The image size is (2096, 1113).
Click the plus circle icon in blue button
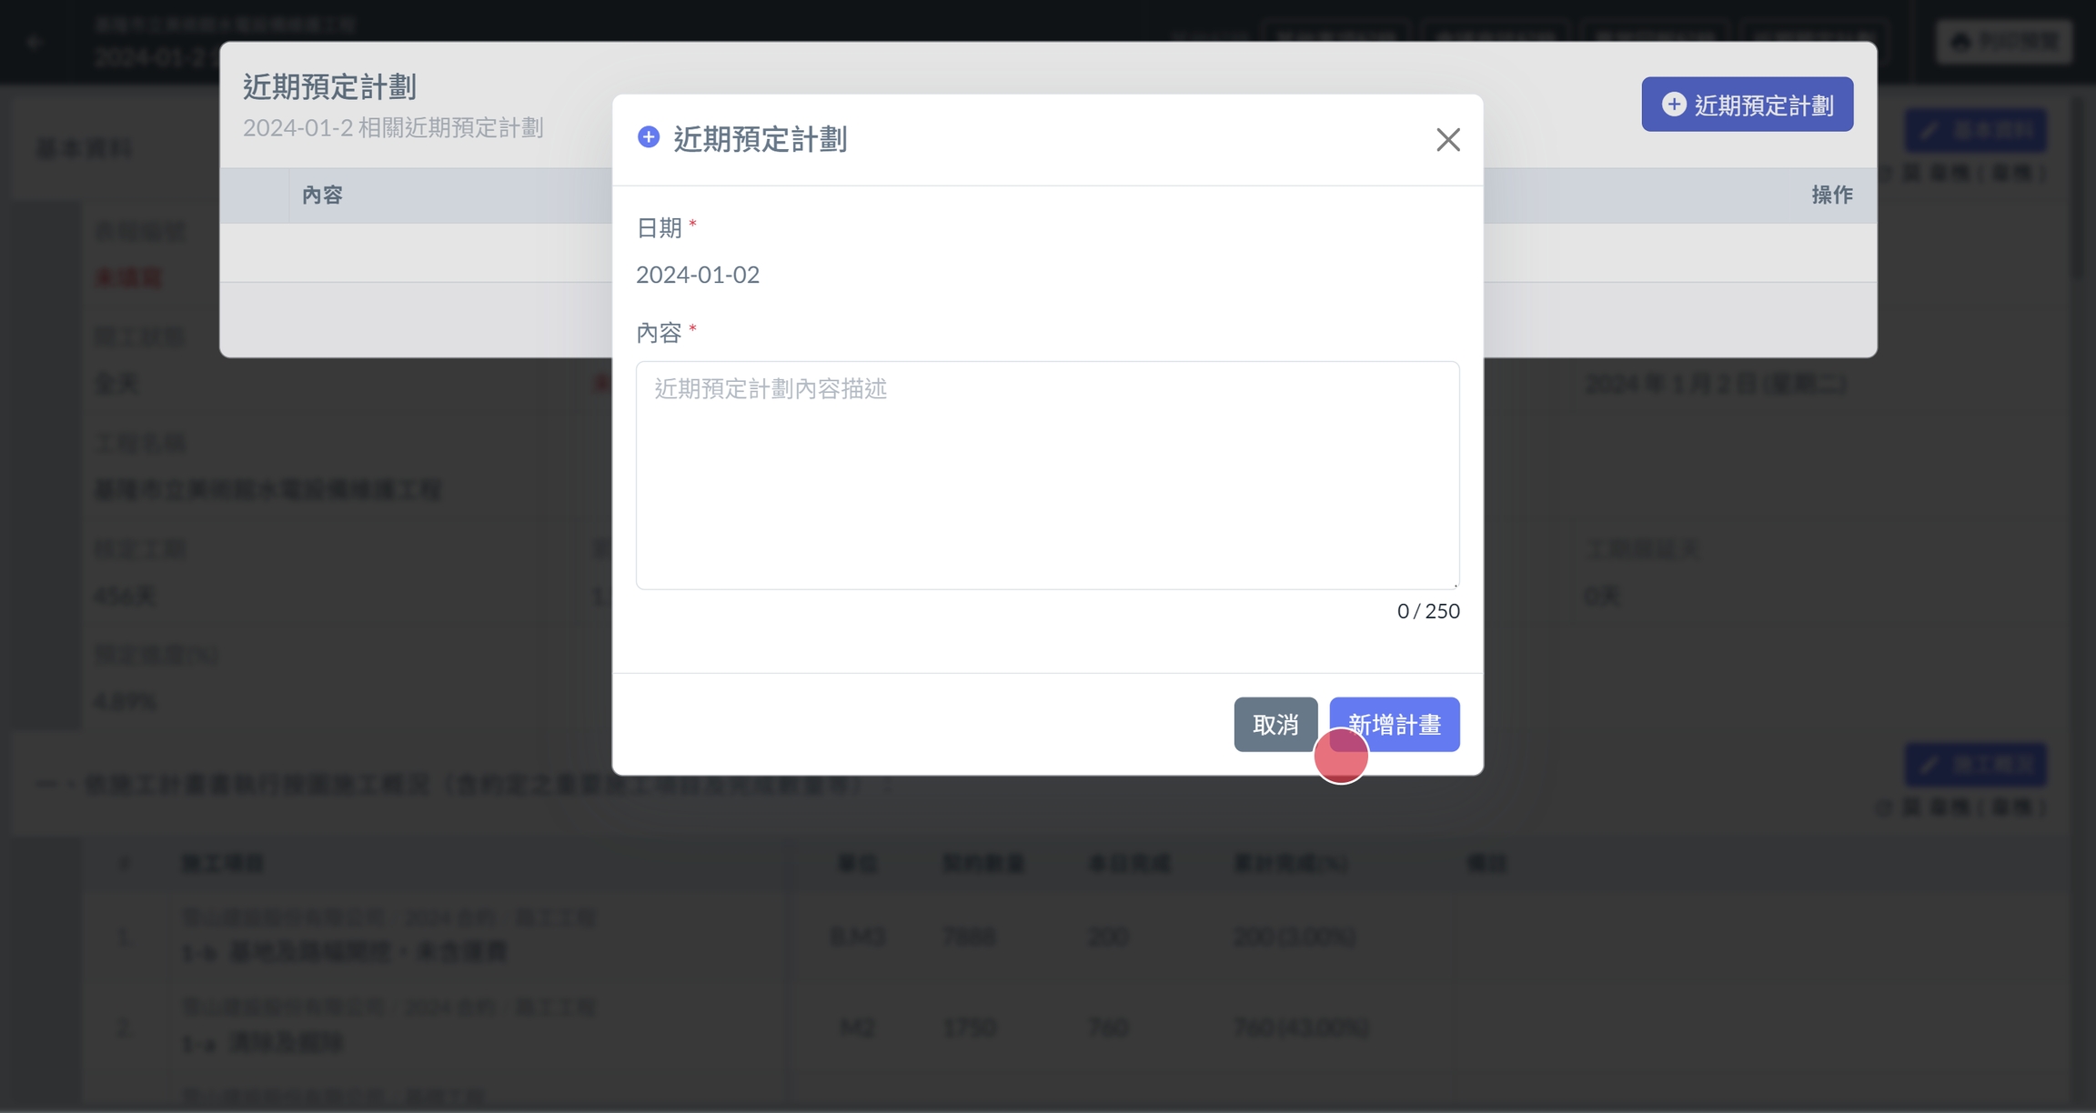point(1673,105)
